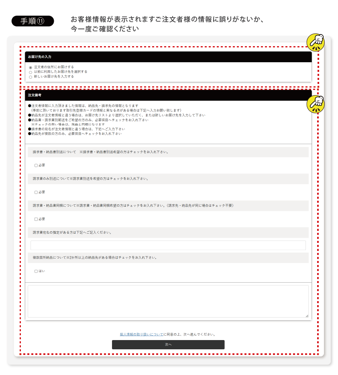
Task: Click the お届け先の入力 section header
Action: [168, 57]
